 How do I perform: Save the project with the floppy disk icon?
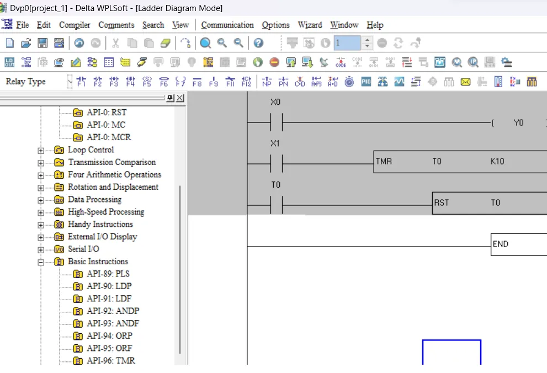pyautogui.click(x=43, y=43)
